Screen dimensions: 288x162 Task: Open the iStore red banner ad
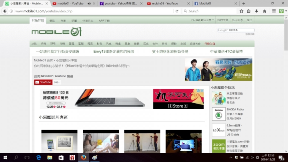[x=178, y=99]
